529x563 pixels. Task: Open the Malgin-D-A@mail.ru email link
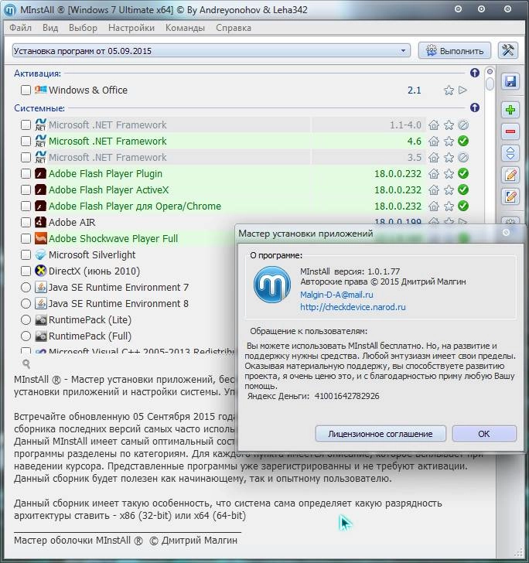[336, 295]
